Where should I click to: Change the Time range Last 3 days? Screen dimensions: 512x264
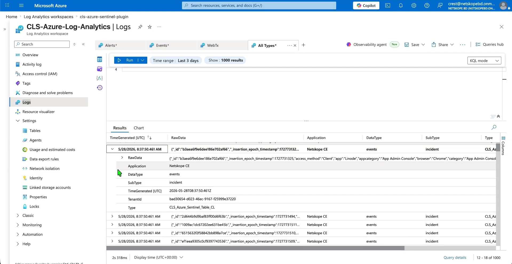click(176, 60)
